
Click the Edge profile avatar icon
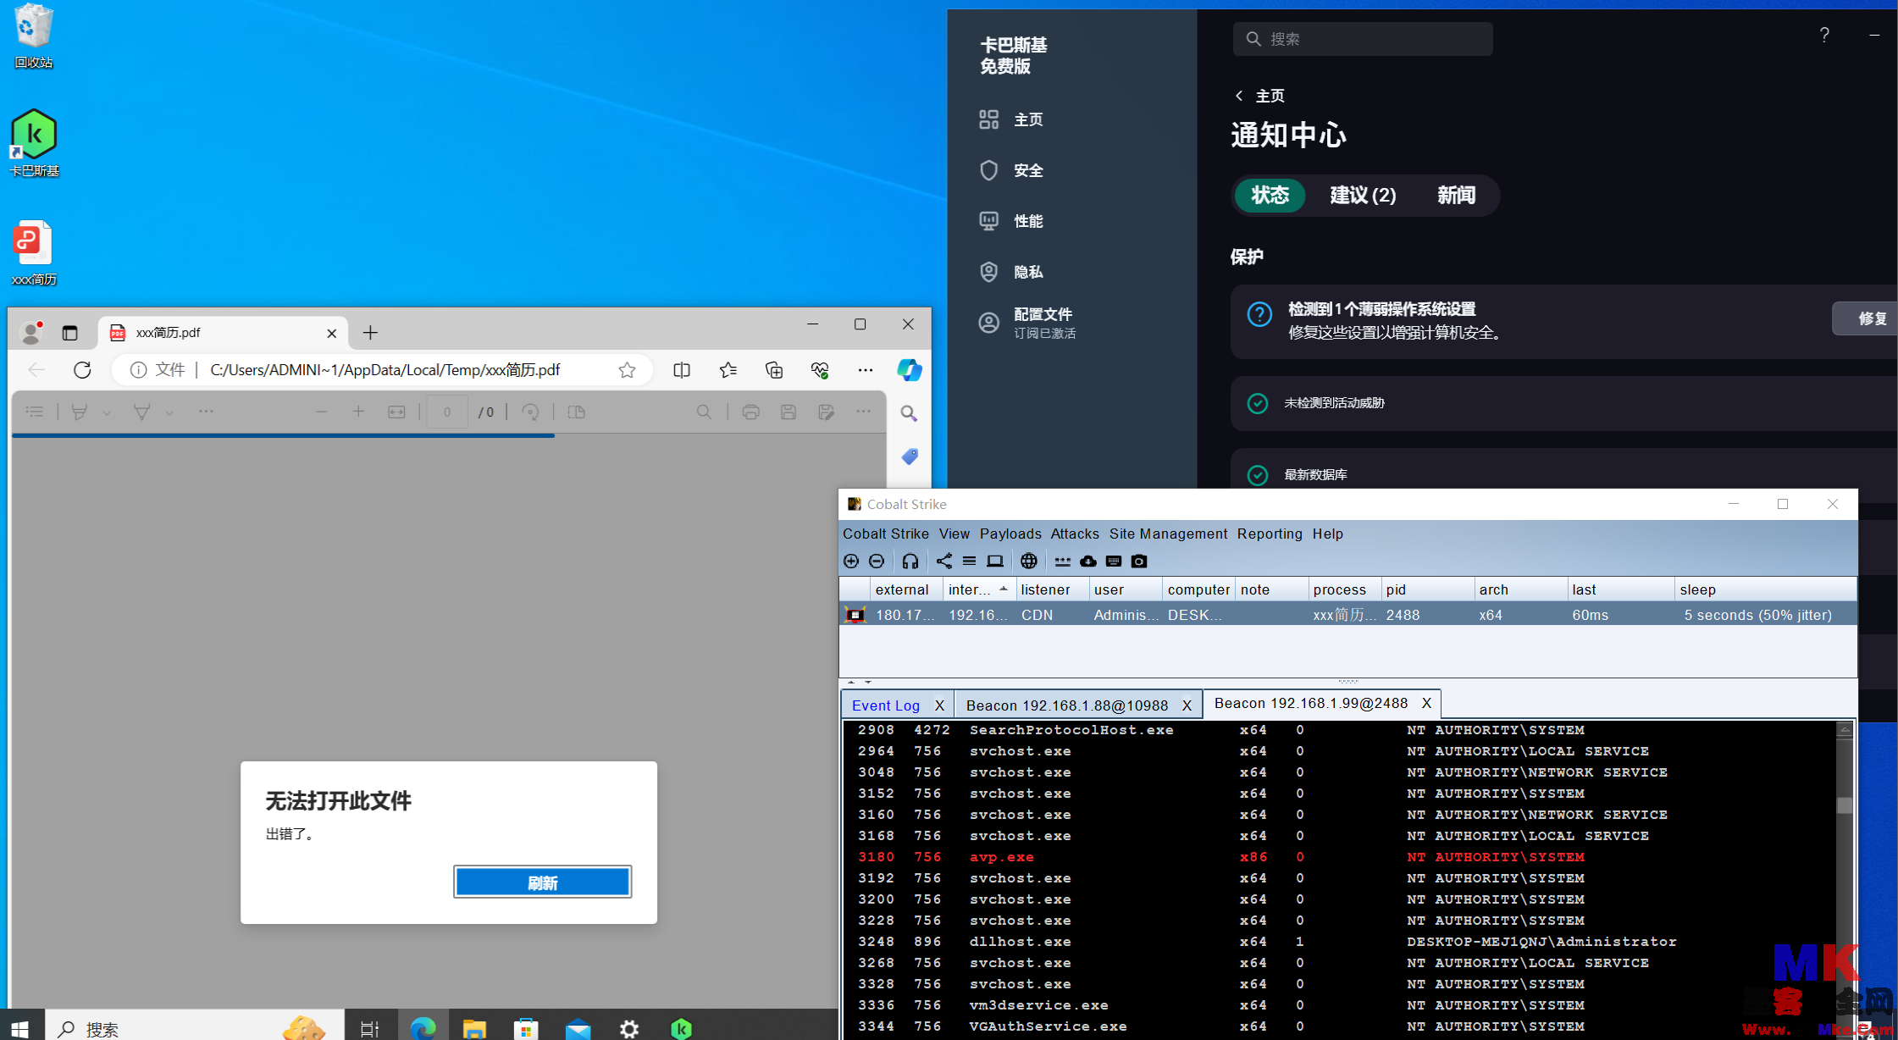(31, 333)
